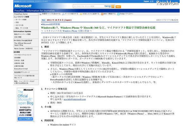Click the PressPass - Information for Journalists title
This screenshot has width=193, height=126.
34,11
